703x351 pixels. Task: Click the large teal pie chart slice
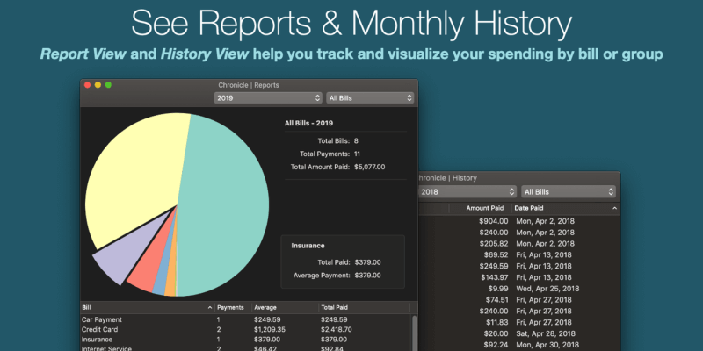tap(224, 202)
